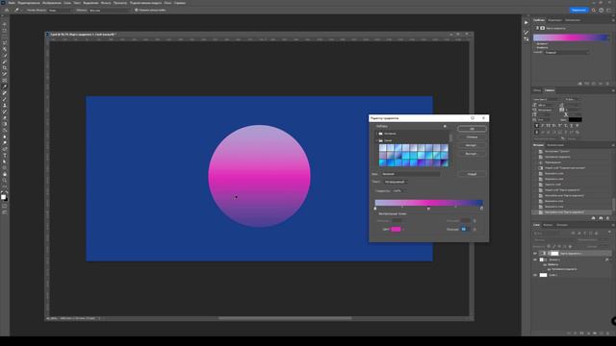Click the add layer mask icon in Layers panel
The image size is (616, 346).
click(581, 334)
